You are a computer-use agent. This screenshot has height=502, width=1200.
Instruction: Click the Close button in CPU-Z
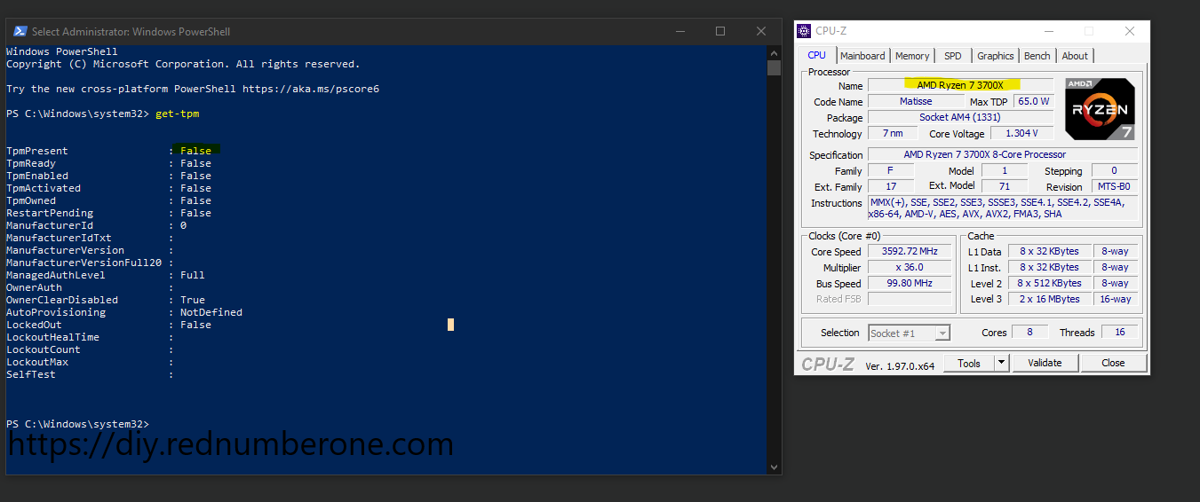[x=1113, y=363]
